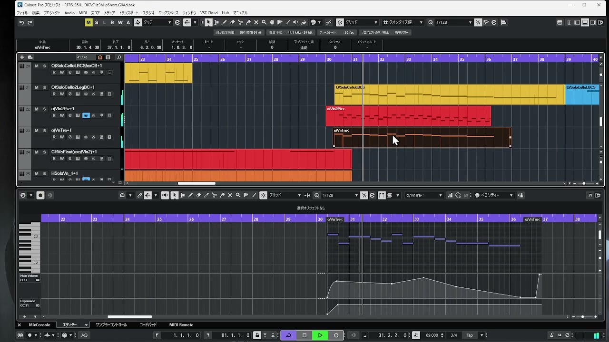Expand the エディター tab arrow dropdown

click(86, 325)
